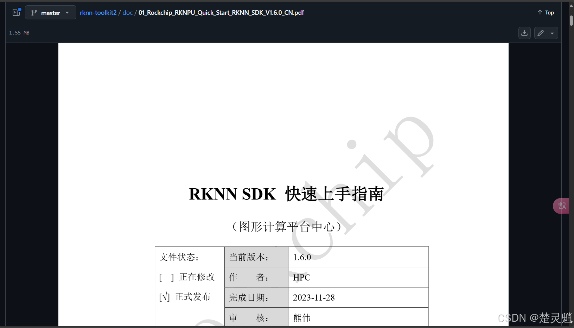
Task: Go to the doc folder link
Action: 127,13
